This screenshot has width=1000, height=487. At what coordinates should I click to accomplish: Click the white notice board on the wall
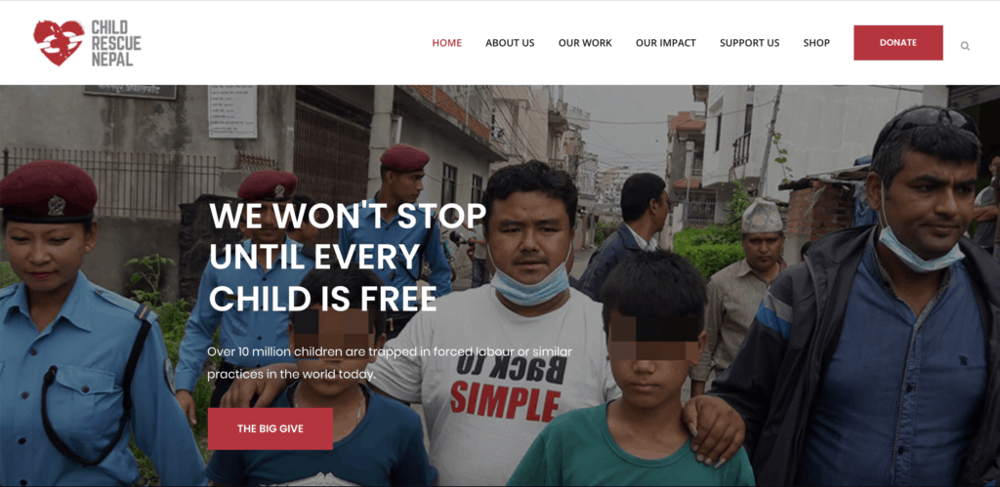pyautogui.click(x=232, y=111)
